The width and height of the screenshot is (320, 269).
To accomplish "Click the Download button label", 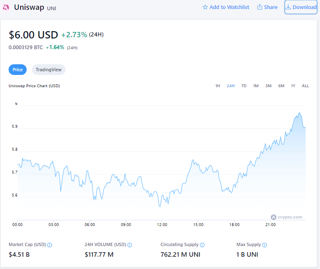I will 304,7.
